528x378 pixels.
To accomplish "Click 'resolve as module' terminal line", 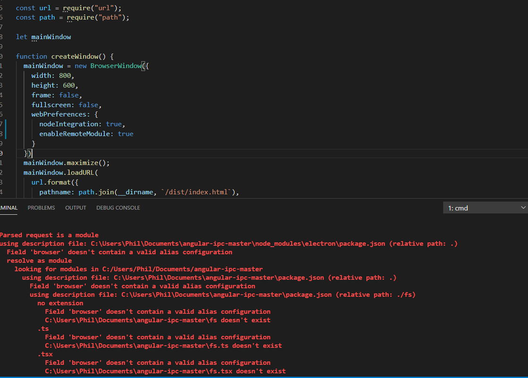I will tap(39, 261).
